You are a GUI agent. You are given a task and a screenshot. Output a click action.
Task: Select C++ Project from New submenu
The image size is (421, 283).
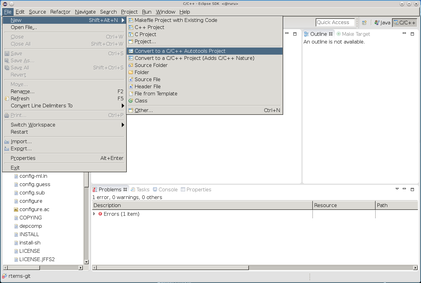tap(149, 27)
